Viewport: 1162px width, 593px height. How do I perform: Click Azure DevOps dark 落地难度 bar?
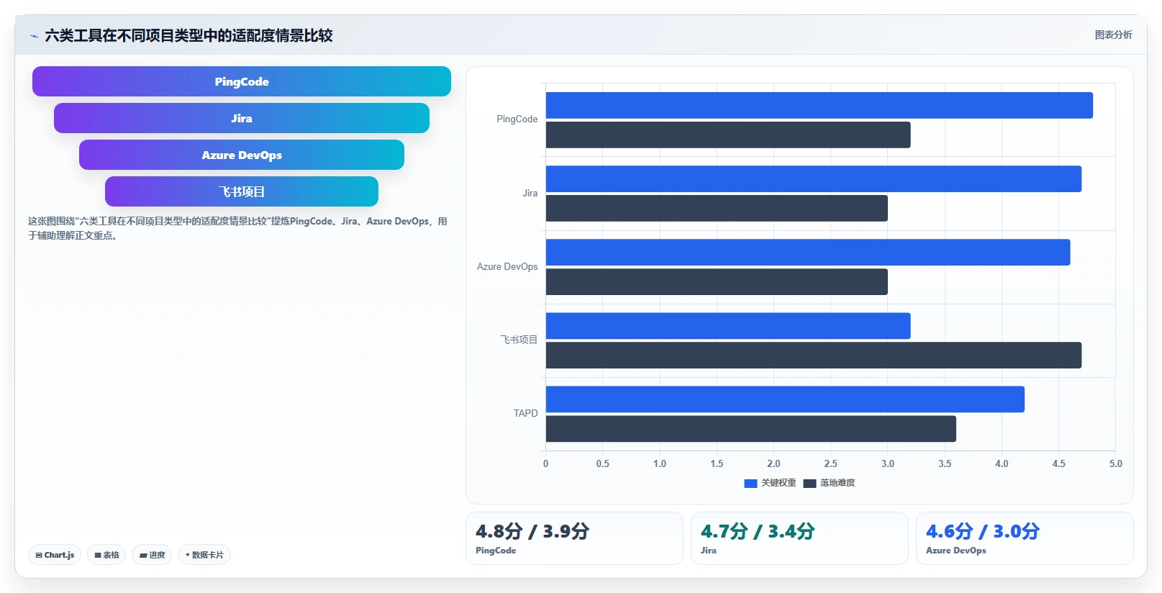(717, 282)
